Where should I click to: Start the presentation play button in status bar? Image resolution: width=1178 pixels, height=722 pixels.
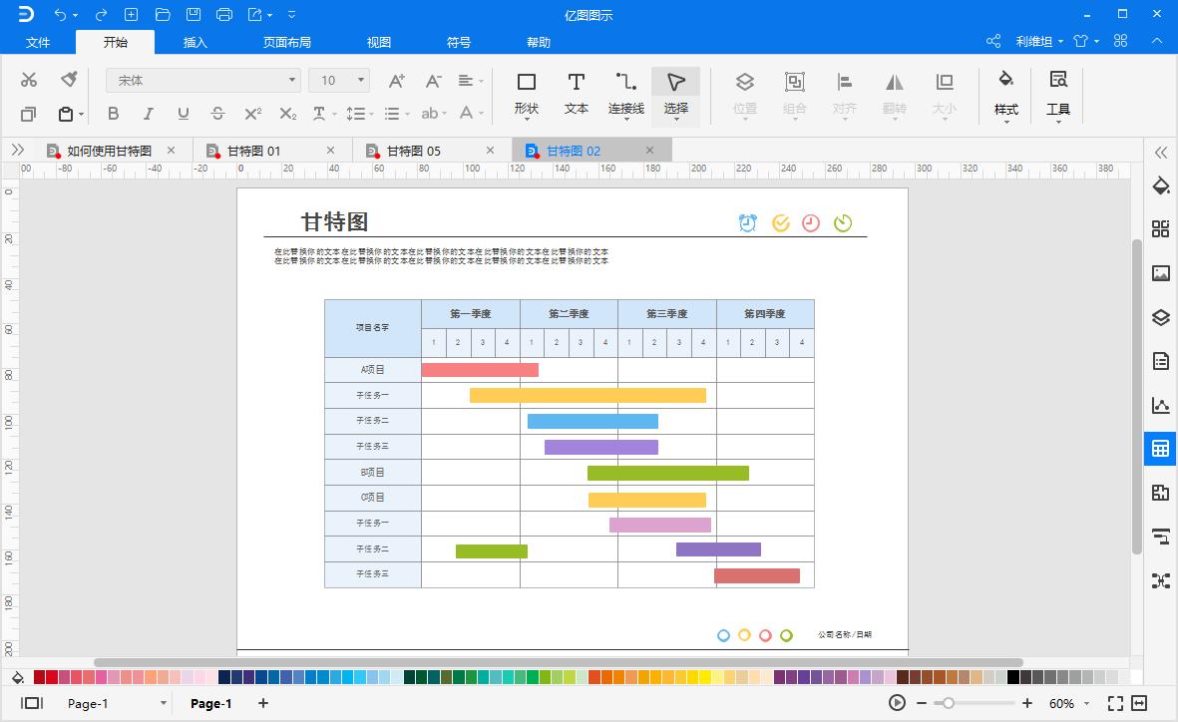pyautogui.click(x=897, y=703)
